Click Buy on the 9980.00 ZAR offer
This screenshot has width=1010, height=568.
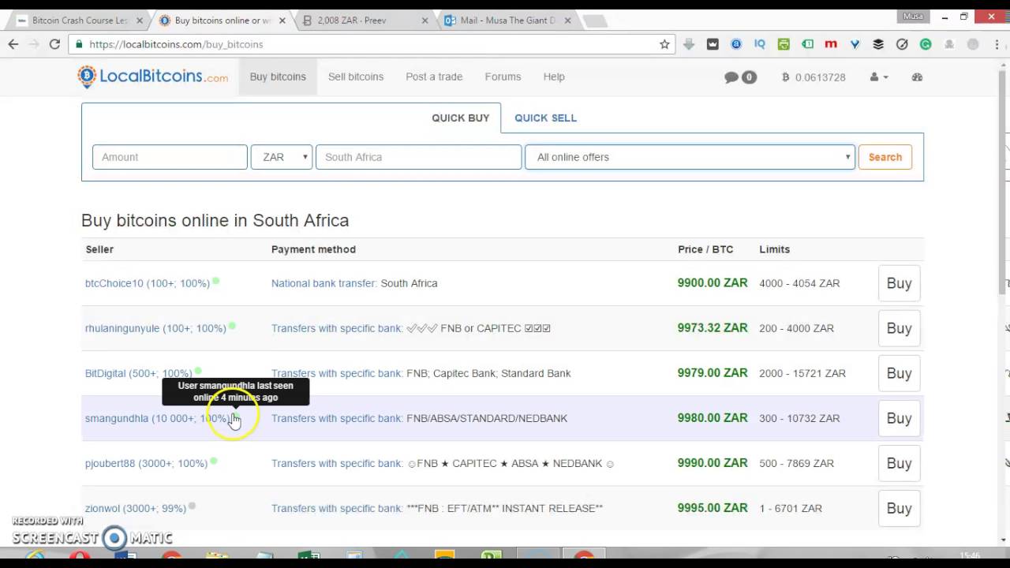(x=899, y=418)
